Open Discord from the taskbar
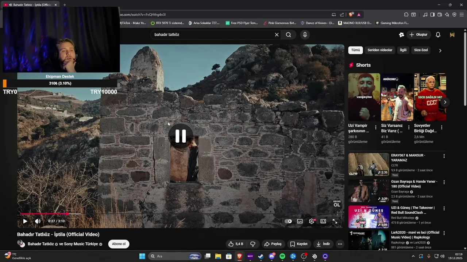 (272, 256)
